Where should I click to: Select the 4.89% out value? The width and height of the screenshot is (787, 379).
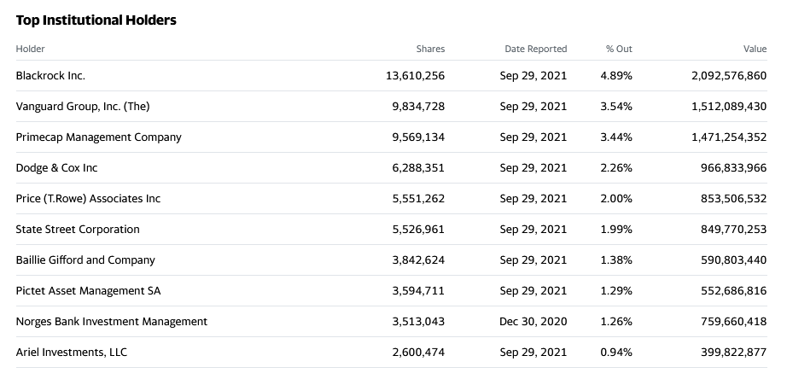pyautogui.click(x=616, y=76)
